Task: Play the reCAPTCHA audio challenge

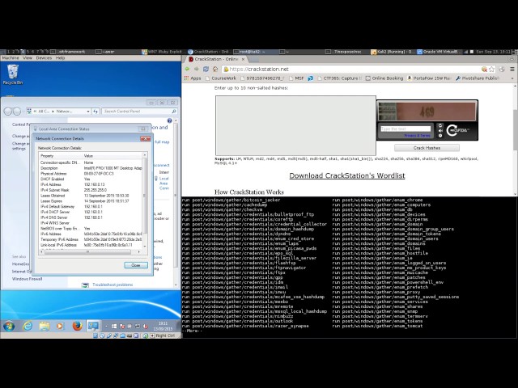Action: pos(440,131)
